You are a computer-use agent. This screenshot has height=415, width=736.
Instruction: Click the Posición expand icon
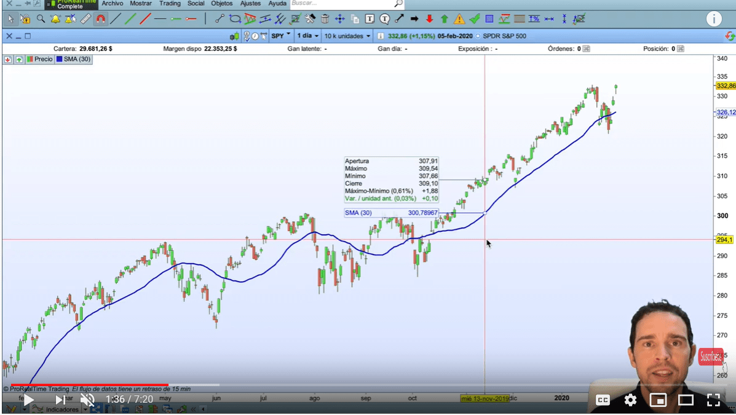[681, 49]
